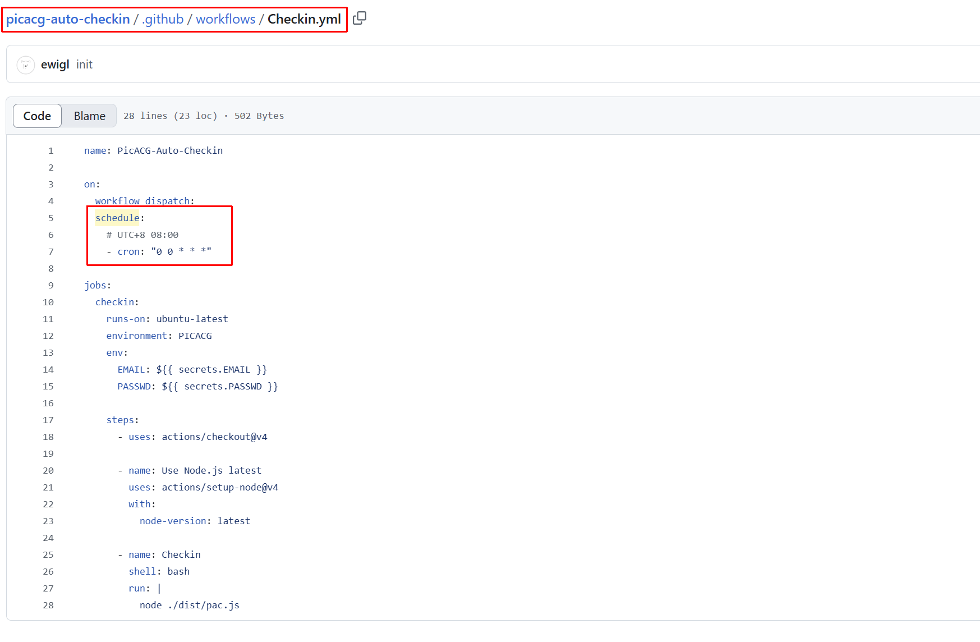This screenshot has width=980, height=642.
Task: Go to picacg-auto-checkin repository root
Action: click(x=68, y=19)
